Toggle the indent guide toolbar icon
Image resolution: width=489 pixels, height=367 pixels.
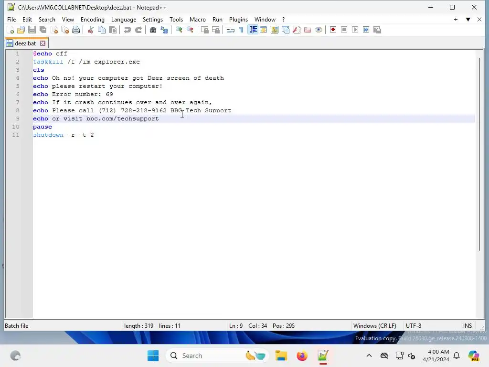(x=253, y=30)
